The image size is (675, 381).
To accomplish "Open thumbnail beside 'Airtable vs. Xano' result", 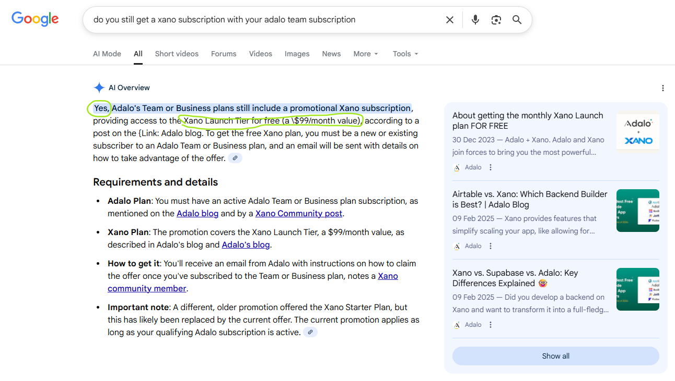I will 638,211.
